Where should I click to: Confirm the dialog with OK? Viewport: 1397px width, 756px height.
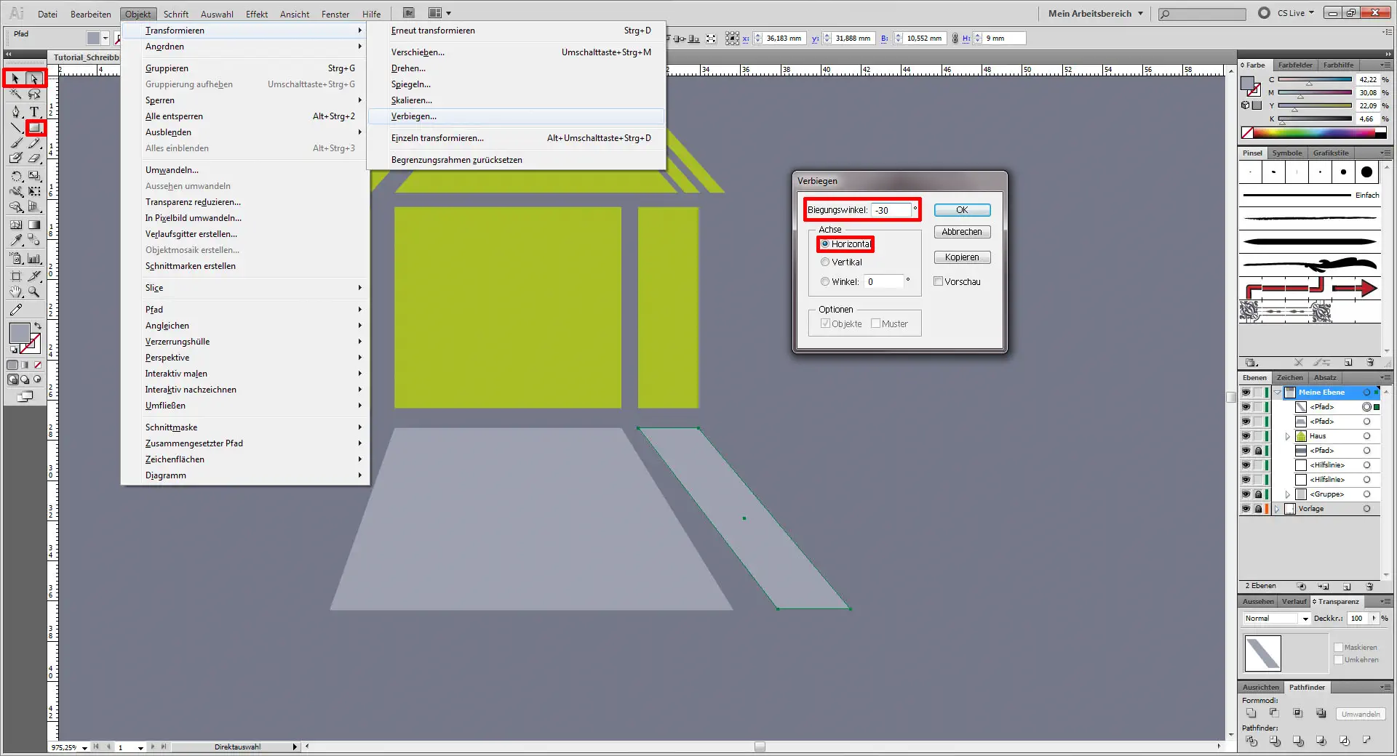coord(962,209)
